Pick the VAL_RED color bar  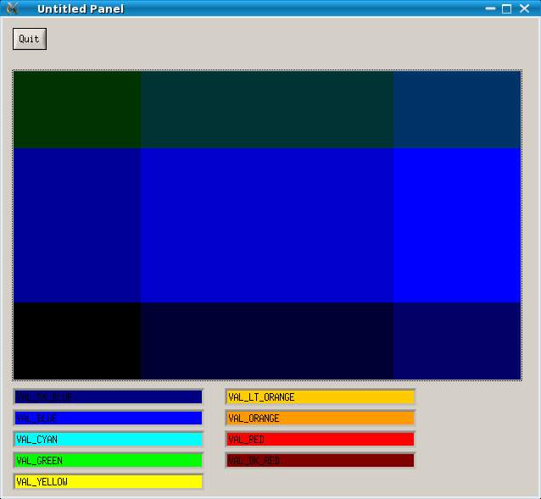pos(321,439)
